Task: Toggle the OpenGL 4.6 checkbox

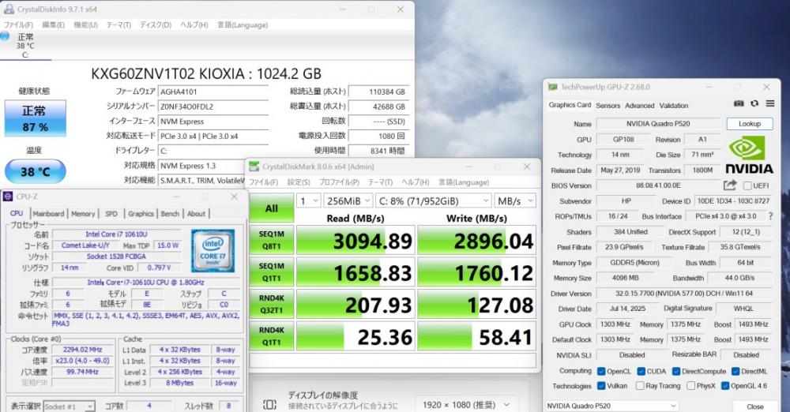Action: 725,386
